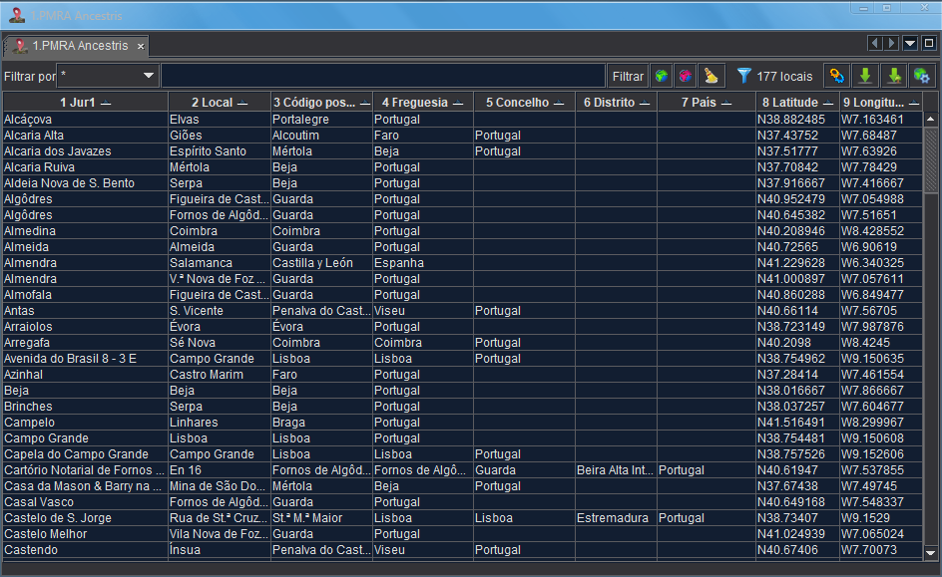This screenshot has width=942, height=577.
Task: Close the 1.PMRA Ancestris tab
Action: point(141,47)
